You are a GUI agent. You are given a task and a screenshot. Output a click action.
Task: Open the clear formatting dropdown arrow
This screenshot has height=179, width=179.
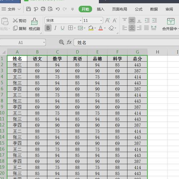tap(115, 28)
